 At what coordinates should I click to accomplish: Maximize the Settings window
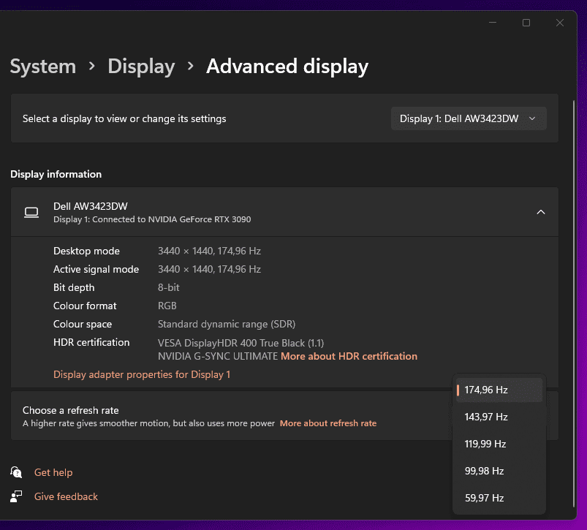click(x=526, y=23)
